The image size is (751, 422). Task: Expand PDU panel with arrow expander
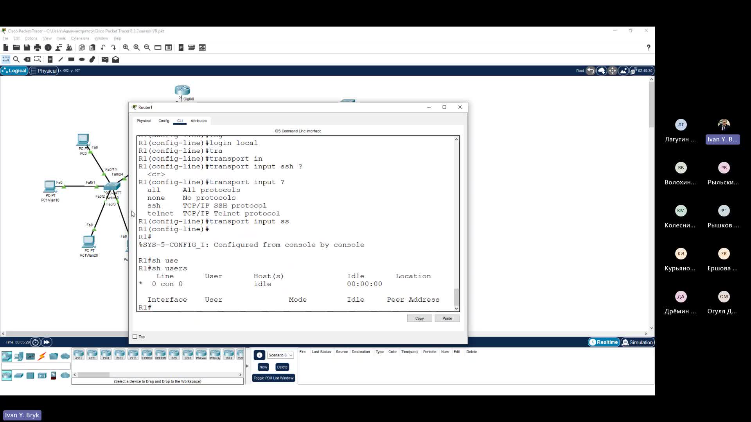[247, 366]
